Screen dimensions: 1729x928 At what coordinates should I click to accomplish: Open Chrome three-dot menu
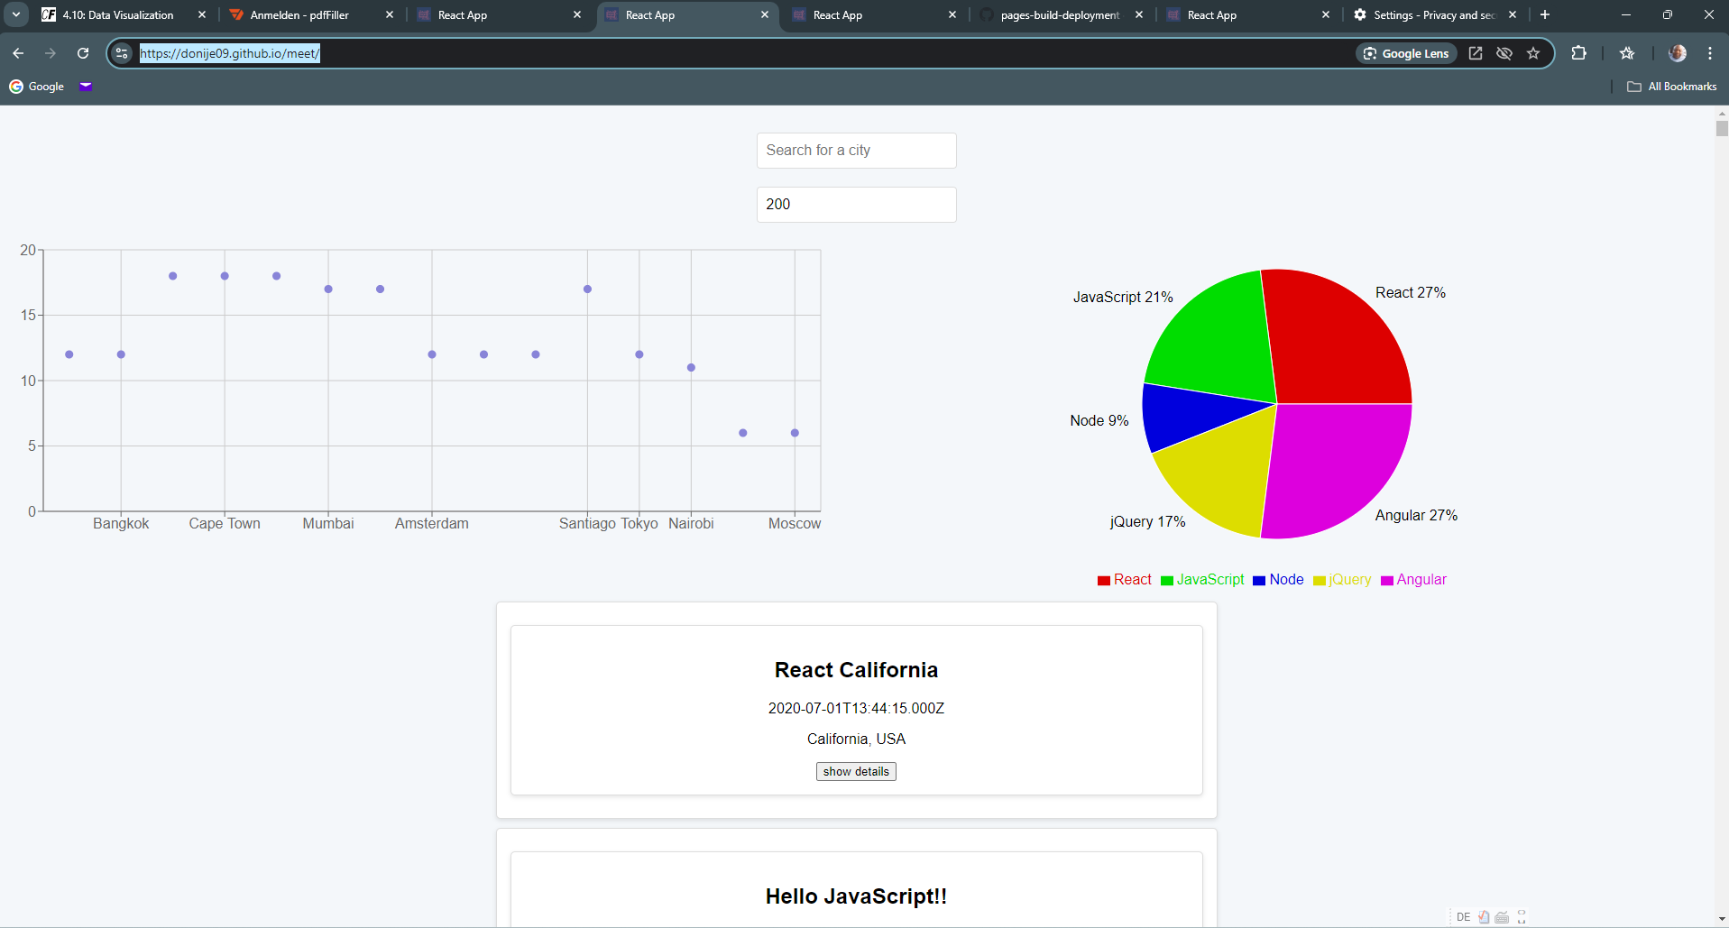[1710, 53]
